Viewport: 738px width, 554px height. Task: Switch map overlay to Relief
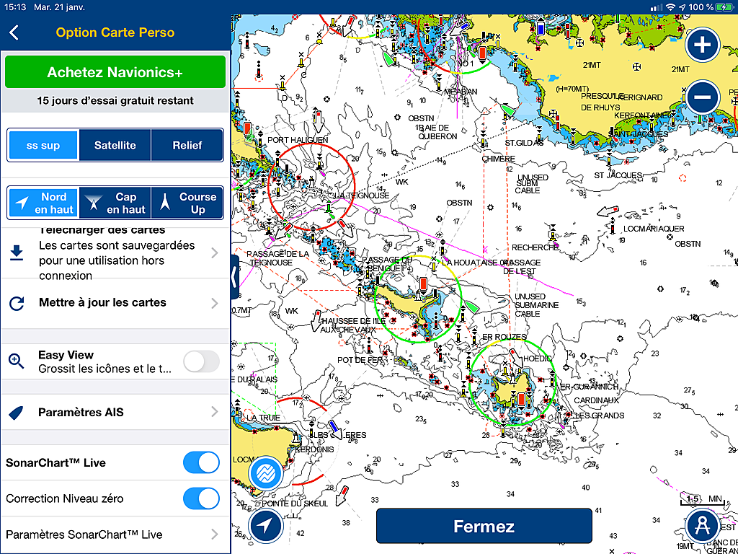187,145
